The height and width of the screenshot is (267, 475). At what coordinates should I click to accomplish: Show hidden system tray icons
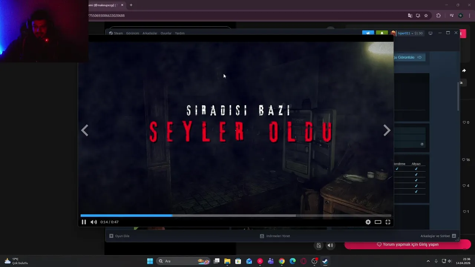point(428,261)
